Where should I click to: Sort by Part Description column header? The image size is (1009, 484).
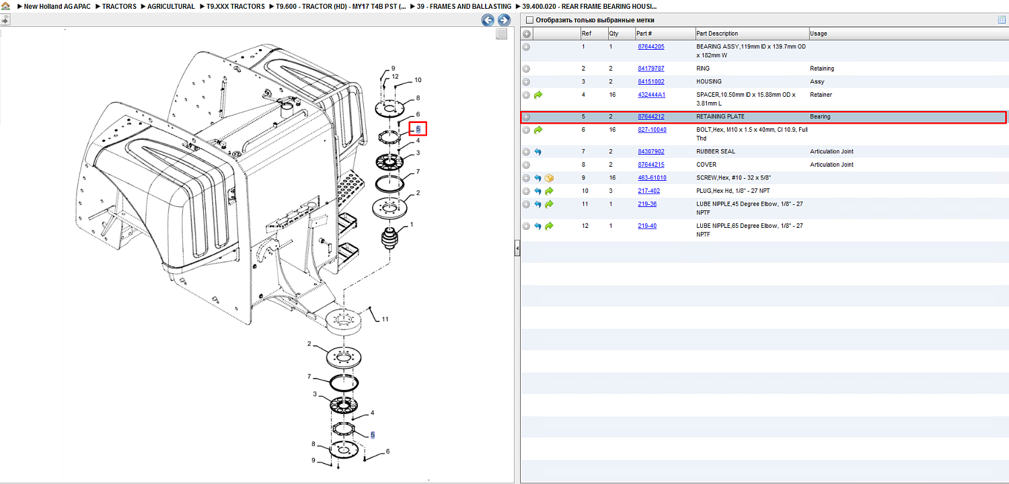point(751,34)
